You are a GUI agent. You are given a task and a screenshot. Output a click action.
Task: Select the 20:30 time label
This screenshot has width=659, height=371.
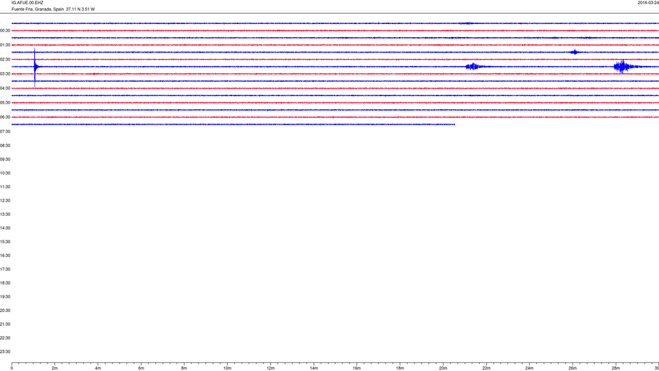pyautogui.click(x=5, y=311)
